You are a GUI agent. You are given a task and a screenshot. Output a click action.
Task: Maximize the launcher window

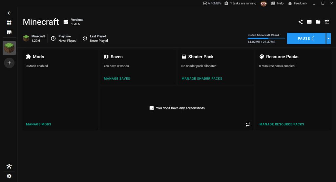pos(323,3)
